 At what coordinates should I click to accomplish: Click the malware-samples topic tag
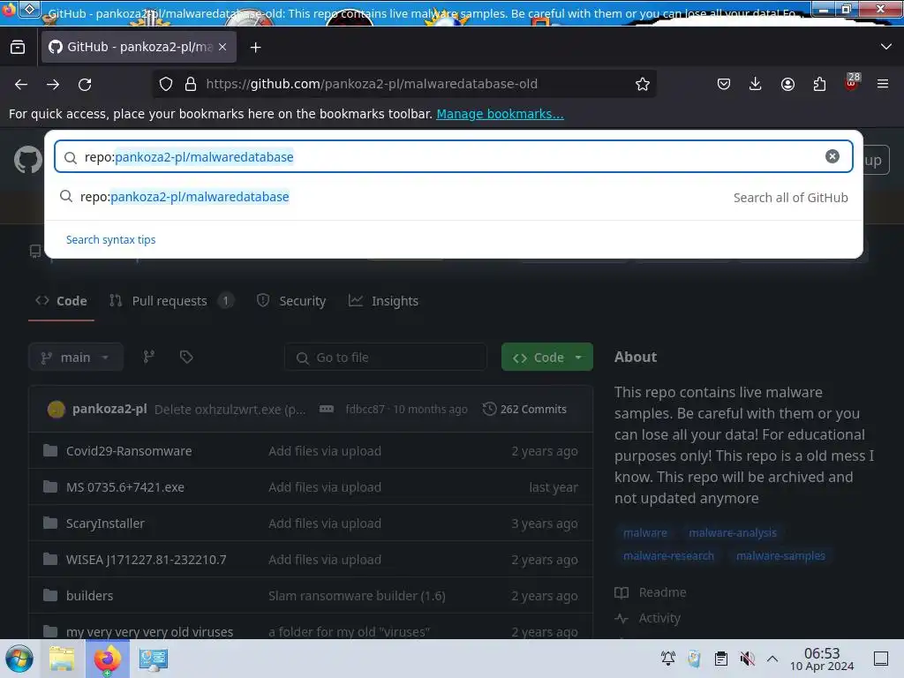(x=780, y=556)
